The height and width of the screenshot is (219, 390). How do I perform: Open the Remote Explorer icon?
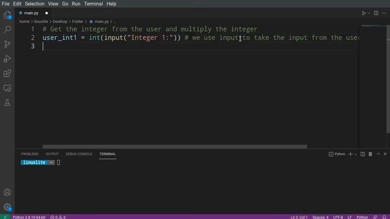point(7,88)
